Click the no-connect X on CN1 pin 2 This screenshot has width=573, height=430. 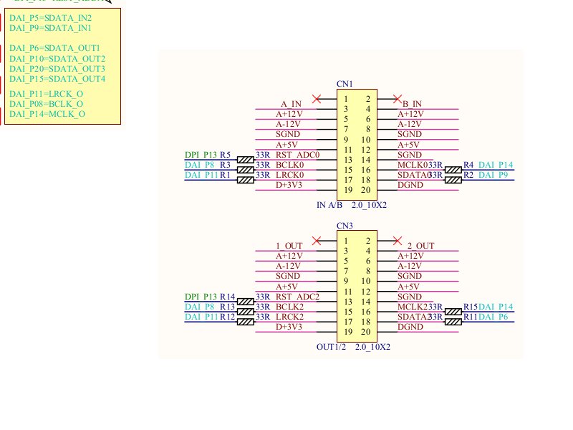398,99
